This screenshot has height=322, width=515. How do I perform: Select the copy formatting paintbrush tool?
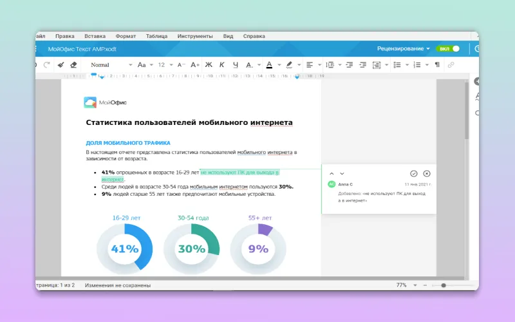point(61,65)
